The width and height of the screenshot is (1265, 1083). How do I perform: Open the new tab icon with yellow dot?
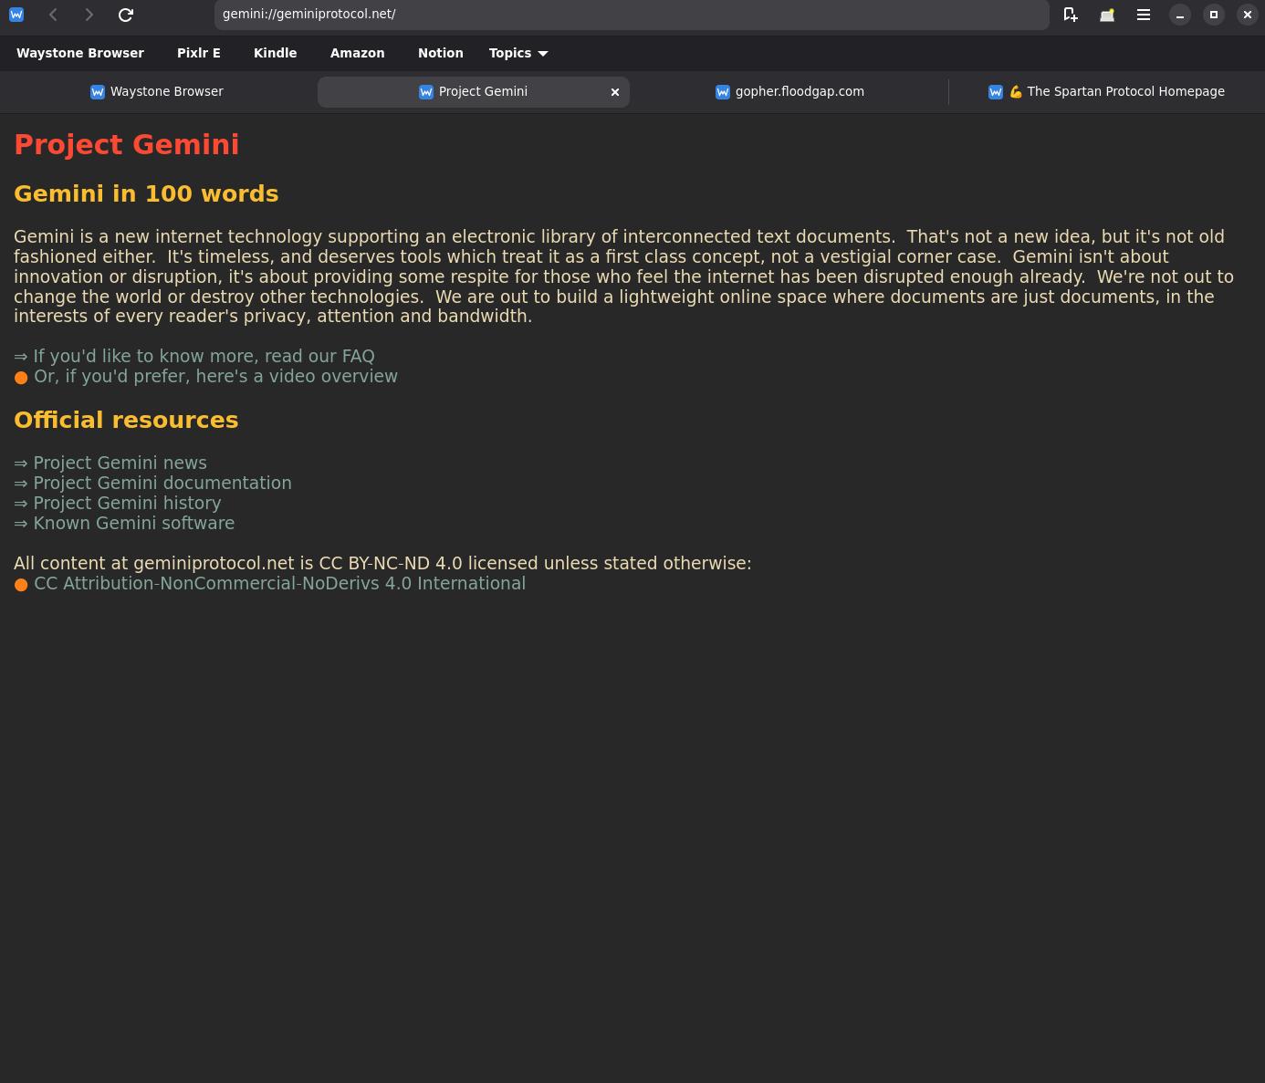tap(1107, 15)
